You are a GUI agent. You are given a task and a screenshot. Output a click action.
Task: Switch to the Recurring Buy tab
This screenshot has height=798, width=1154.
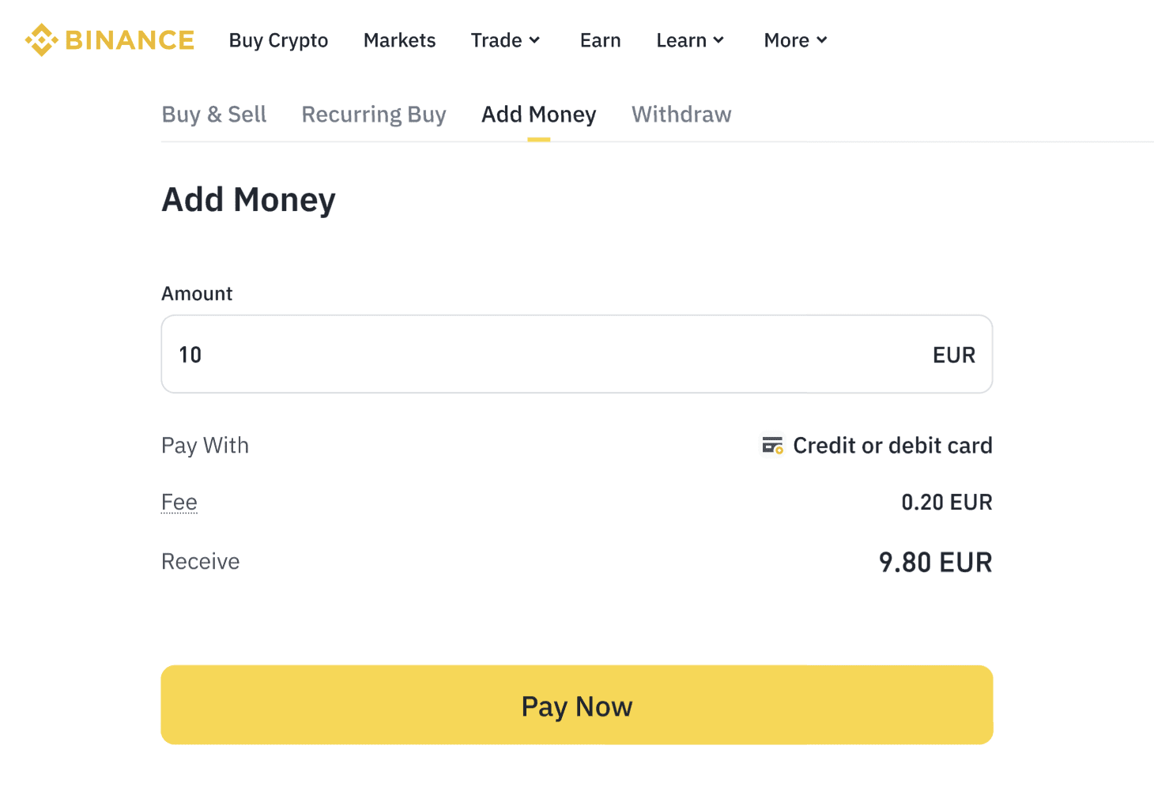click(374, 115)
